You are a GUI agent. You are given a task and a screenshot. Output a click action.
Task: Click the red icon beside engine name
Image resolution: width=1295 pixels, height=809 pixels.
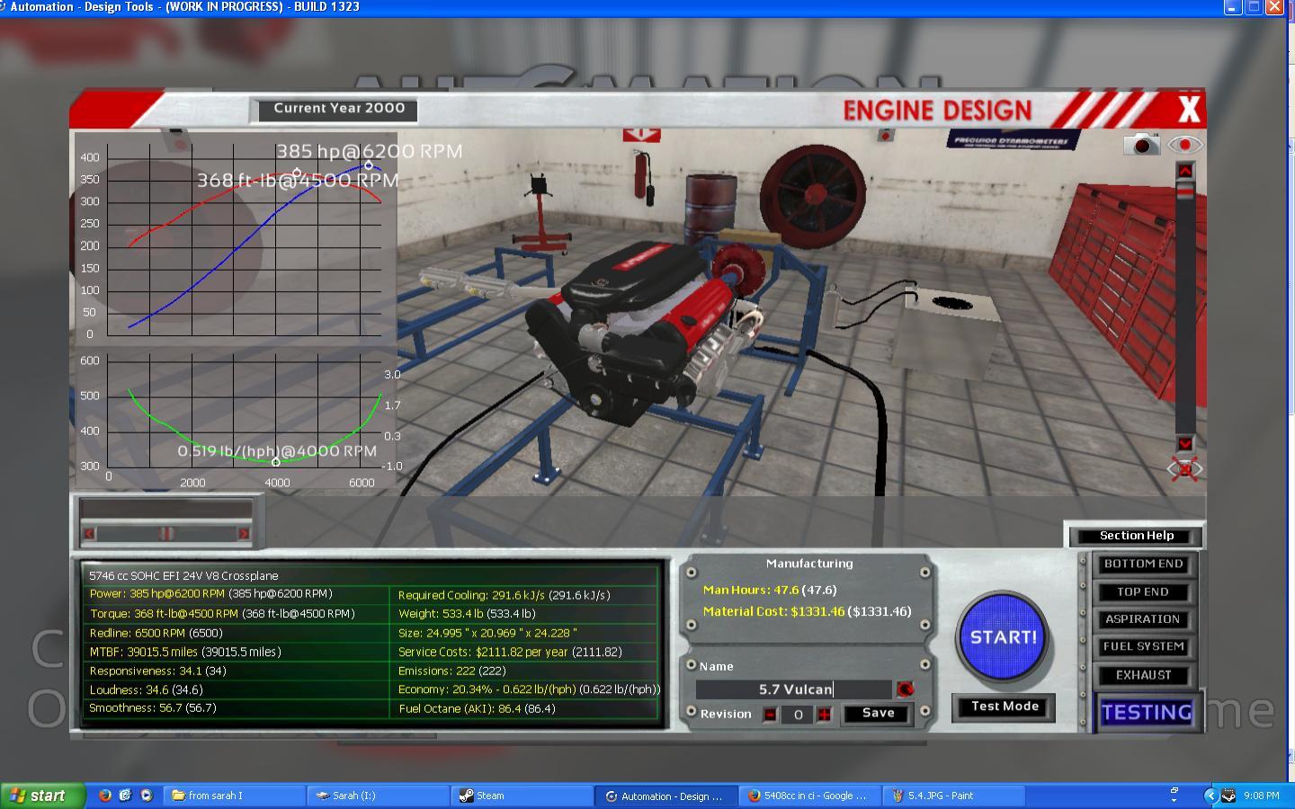point(905,689)
